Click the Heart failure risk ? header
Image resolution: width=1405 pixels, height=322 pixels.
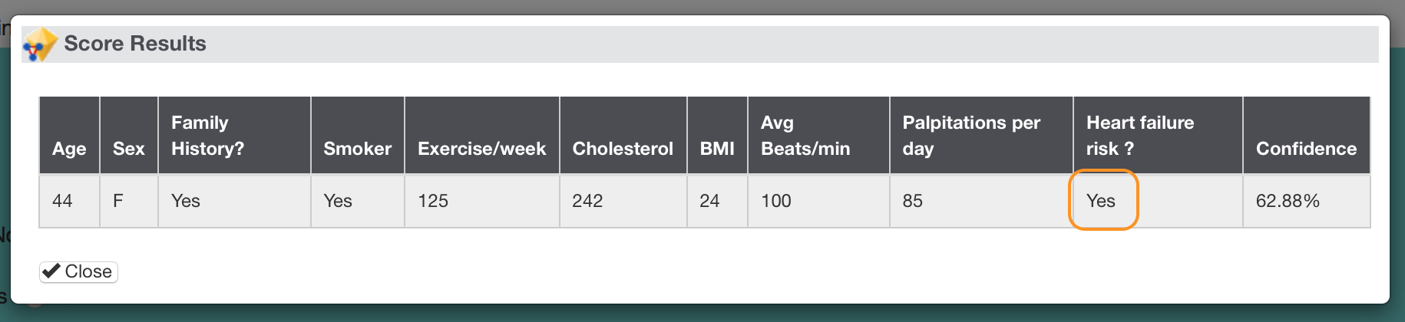[1158, 135]
